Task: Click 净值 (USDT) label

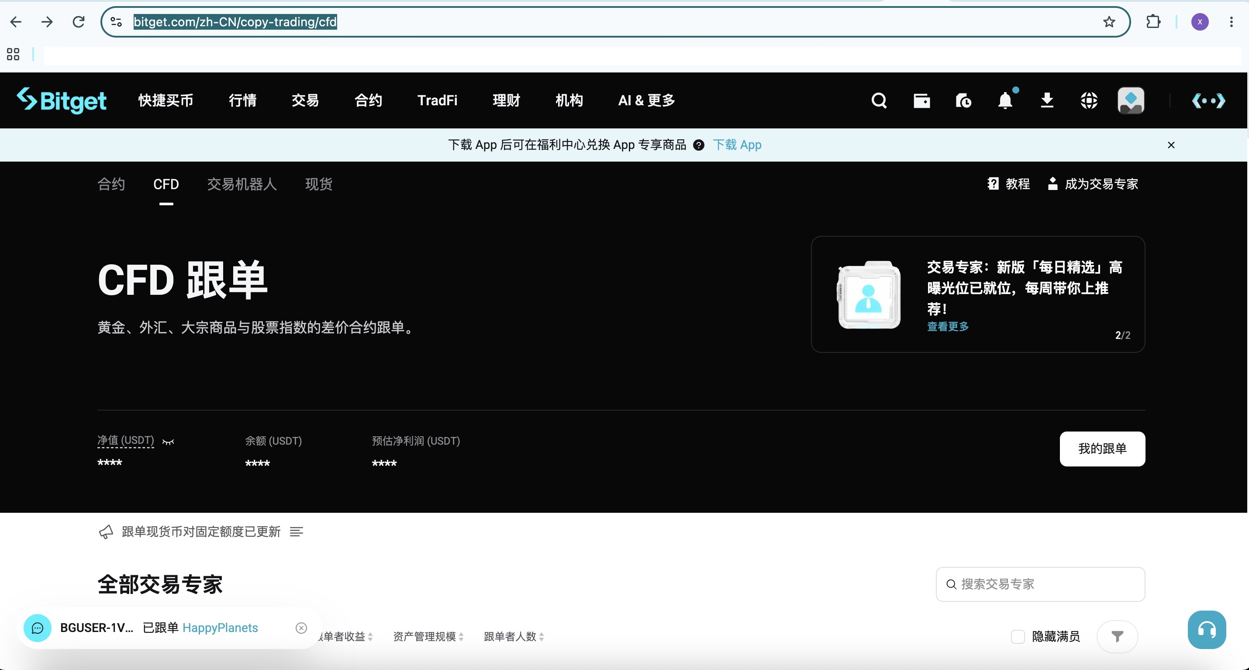Action: click(126, 440)
